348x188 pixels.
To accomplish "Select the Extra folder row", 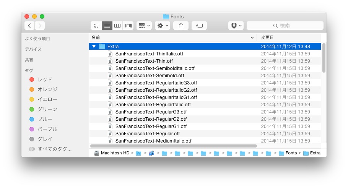I will tap(205, 46).
